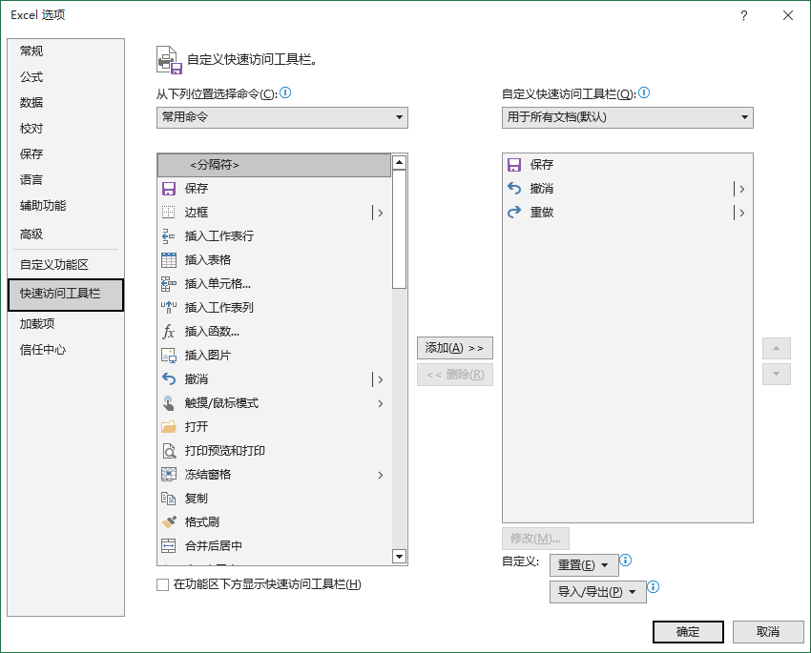The width and height of the screenshot is (811, 653).
Task: Click the 保存 icon in the right toolbar list
Action: (514, 165)
